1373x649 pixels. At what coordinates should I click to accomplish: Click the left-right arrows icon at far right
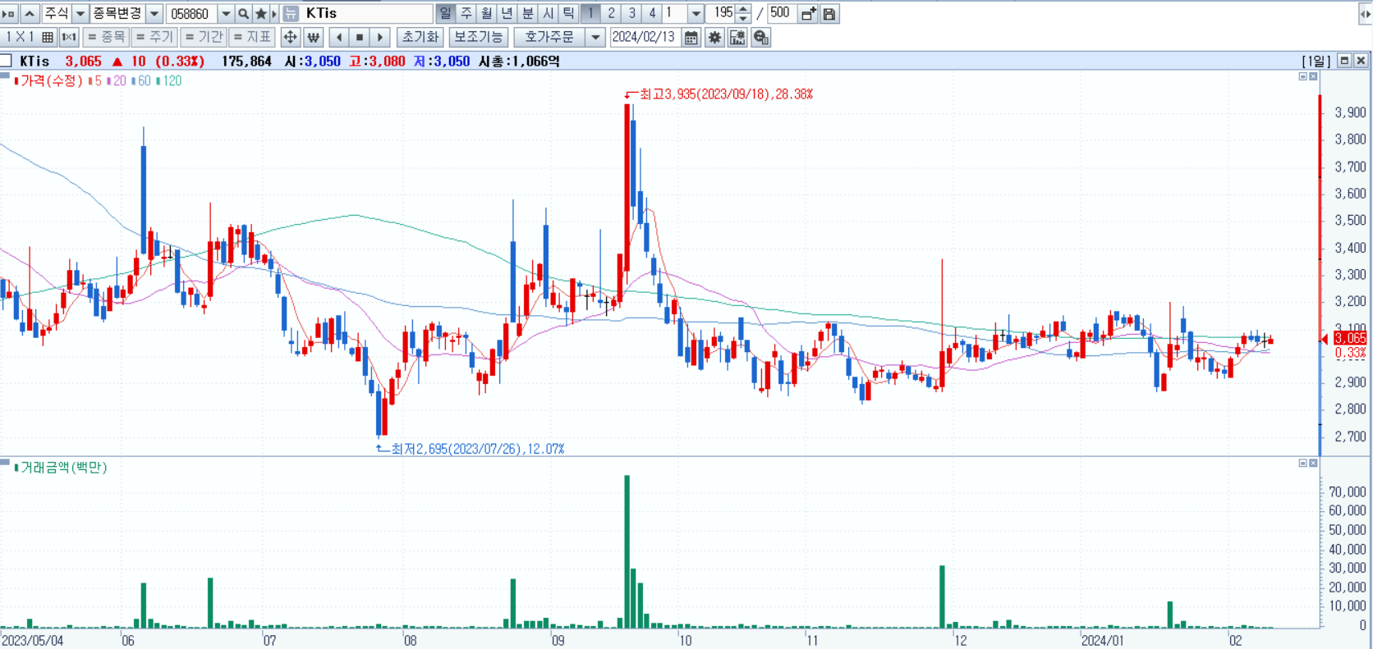coord(1365,14)
